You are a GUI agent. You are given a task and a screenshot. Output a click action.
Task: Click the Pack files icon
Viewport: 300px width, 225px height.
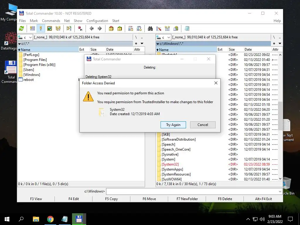[111, 28]
